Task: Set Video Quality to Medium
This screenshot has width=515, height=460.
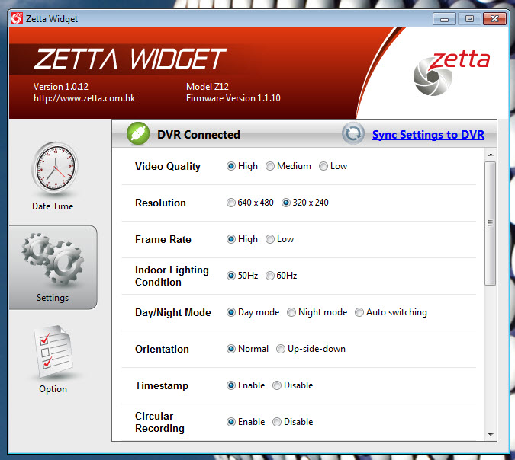Action: (x=270, y=166)
